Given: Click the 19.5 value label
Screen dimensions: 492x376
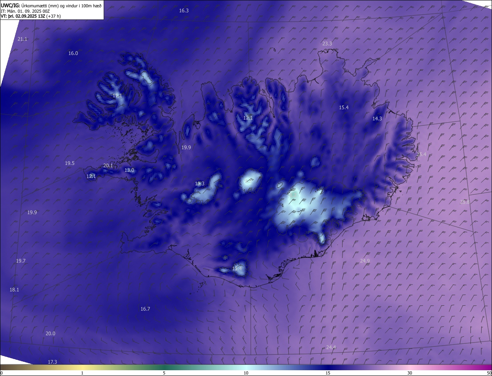Looking at the screenshot, I should [70, 163].
